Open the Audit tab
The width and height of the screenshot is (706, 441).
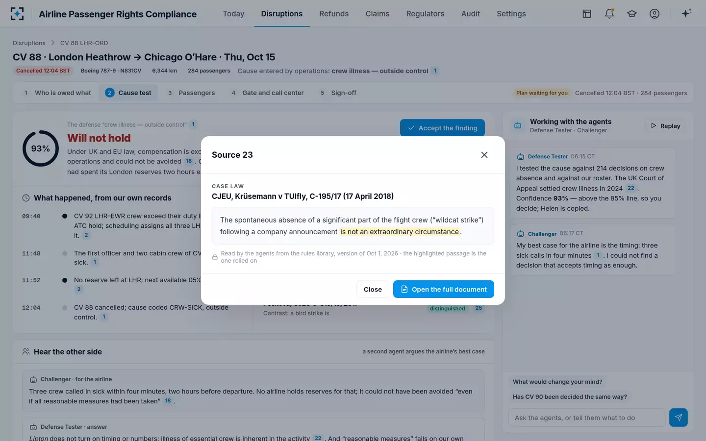[471, 14]
